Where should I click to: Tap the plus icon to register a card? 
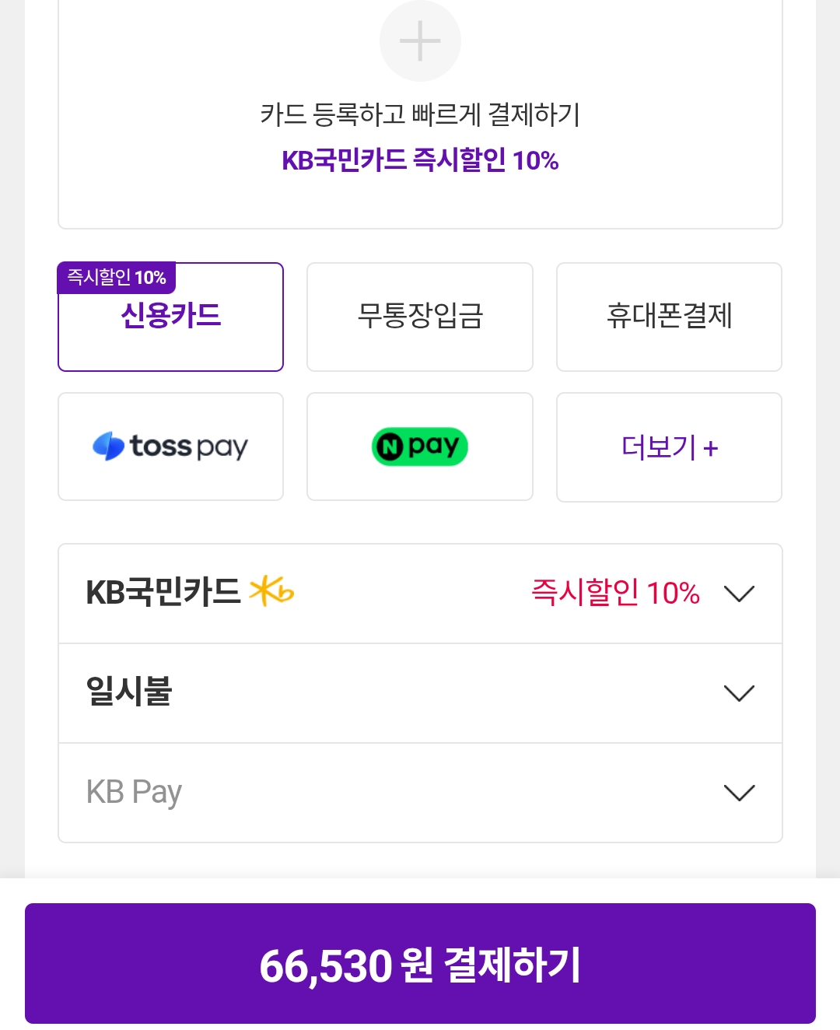coord(420,41)
